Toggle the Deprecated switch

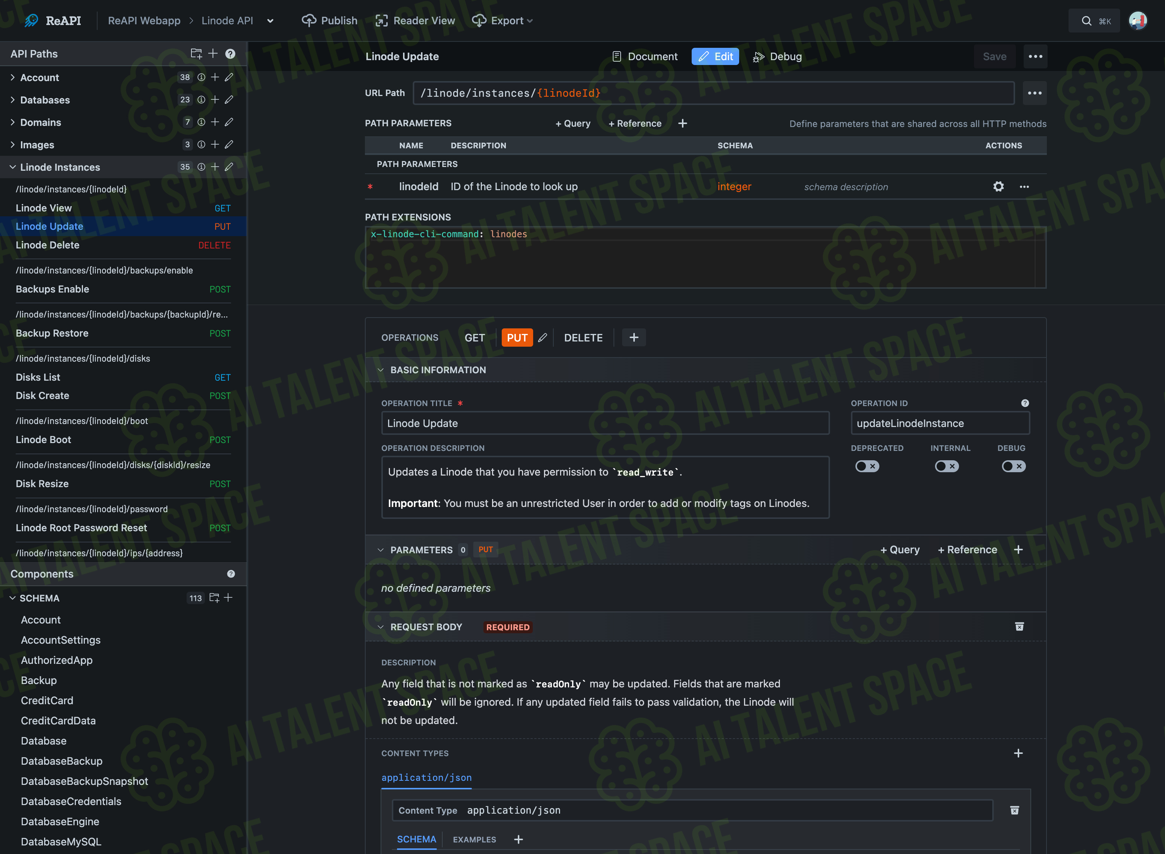click(x=867, y=466)
